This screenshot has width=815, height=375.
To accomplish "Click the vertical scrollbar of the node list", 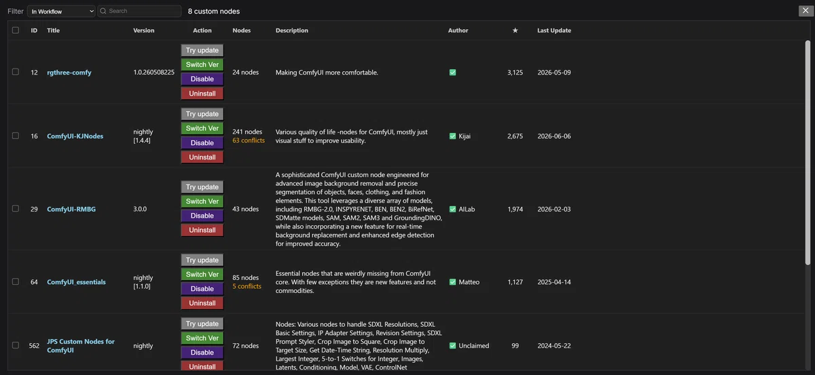I will click(808, 153).
